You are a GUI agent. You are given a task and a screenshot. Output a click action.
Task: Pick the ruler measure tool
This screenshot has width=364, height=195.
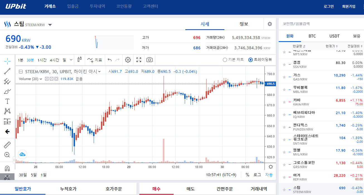(x=8, y=145)
